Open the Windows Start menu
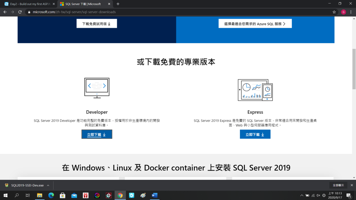This screenshot has height=200, width=356. point(6,195)
